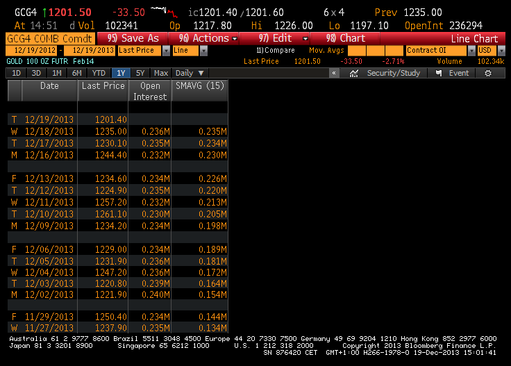Click the Security/Study button label

394,73
